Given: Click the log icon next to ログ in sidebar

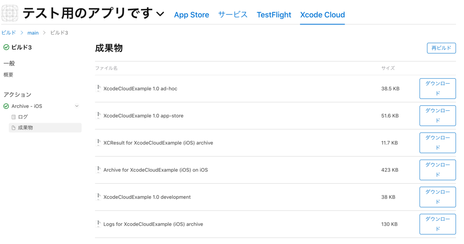Looking at the screenshot, I should point(14,116).
